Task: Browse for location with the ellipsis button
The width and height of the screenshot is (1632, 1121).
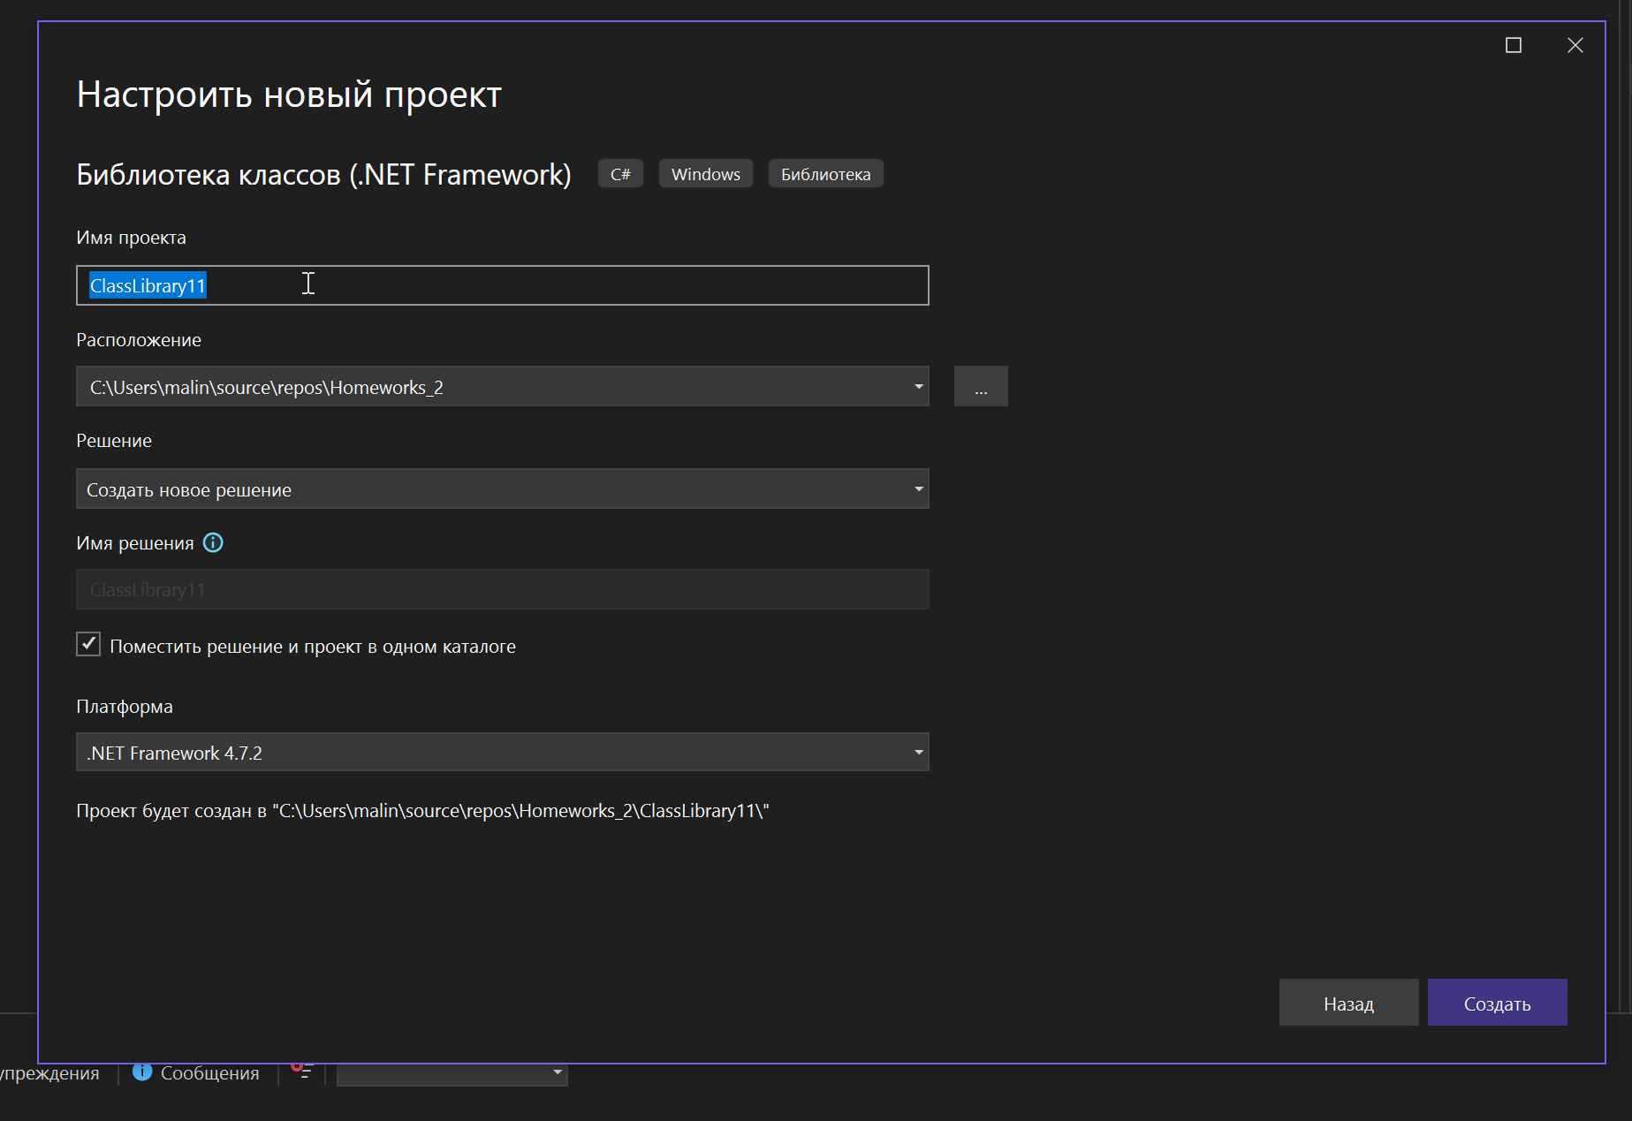Action: 980,387
